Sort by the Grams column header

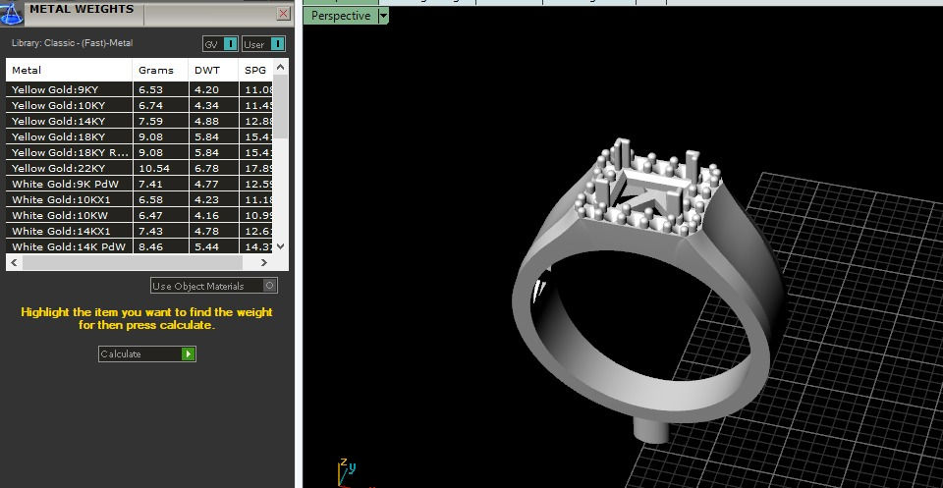tap(160, 71)
